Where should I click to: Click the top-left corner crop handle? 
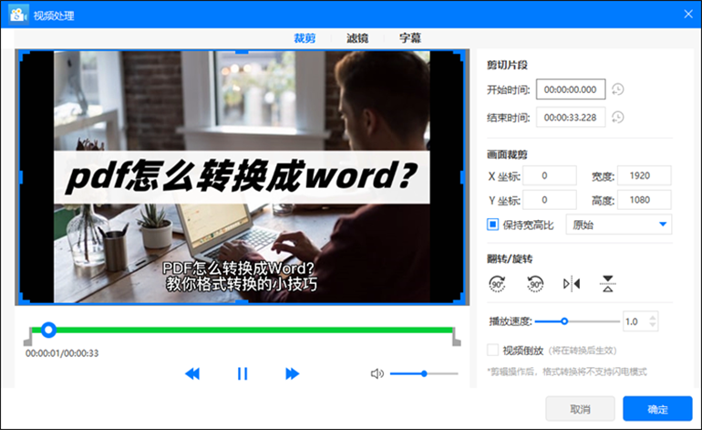tap(24, 55)
